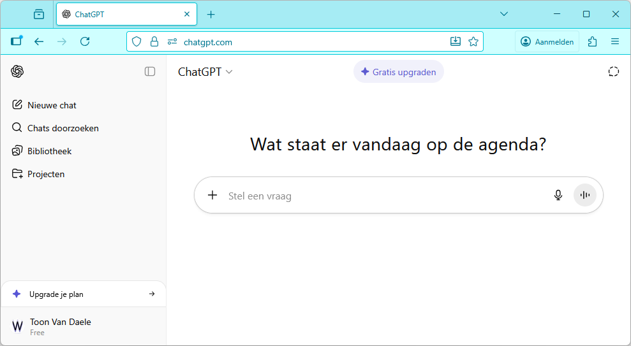This screenshot has height=346, width=631.
Task: Click the install web app icon in address bar
Action: (455, 41)
